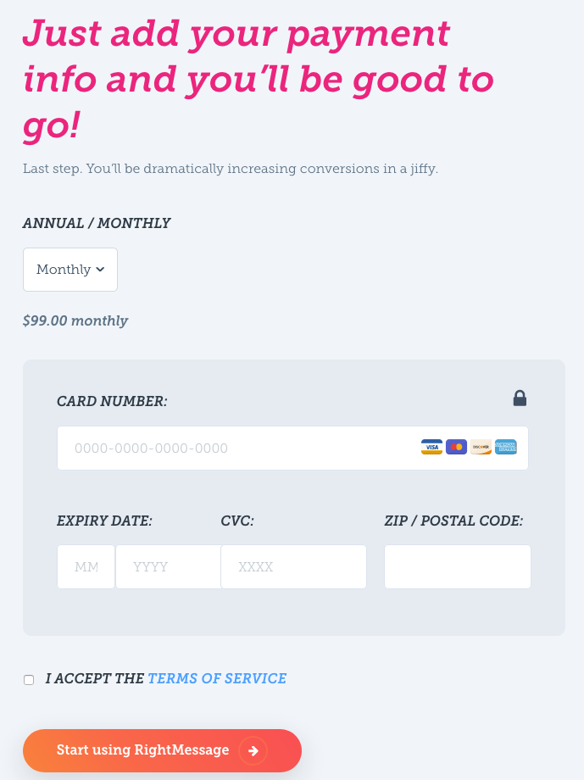Click Start using RightMessage button
584x780 pixels.
click(162, 750)
